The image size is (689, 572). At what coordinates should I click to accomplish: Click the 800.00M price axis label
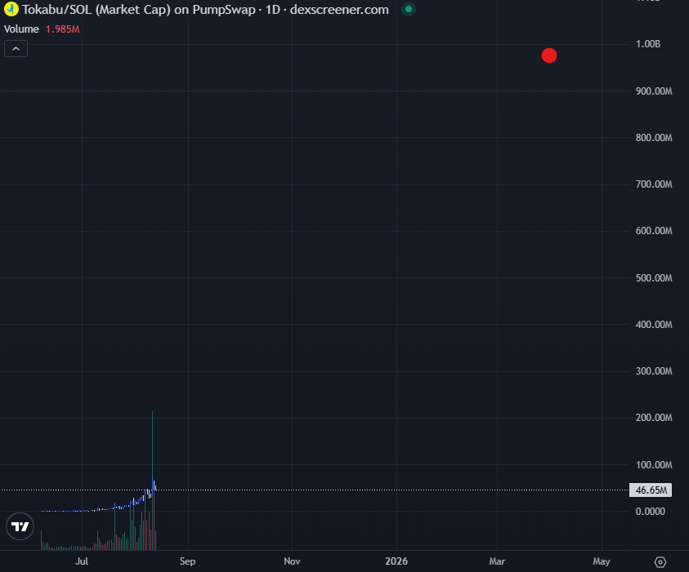(653, 138)
